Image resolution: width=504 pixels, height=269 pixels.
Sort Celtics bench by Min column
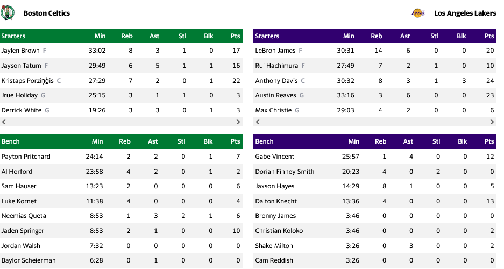(97, 141)
